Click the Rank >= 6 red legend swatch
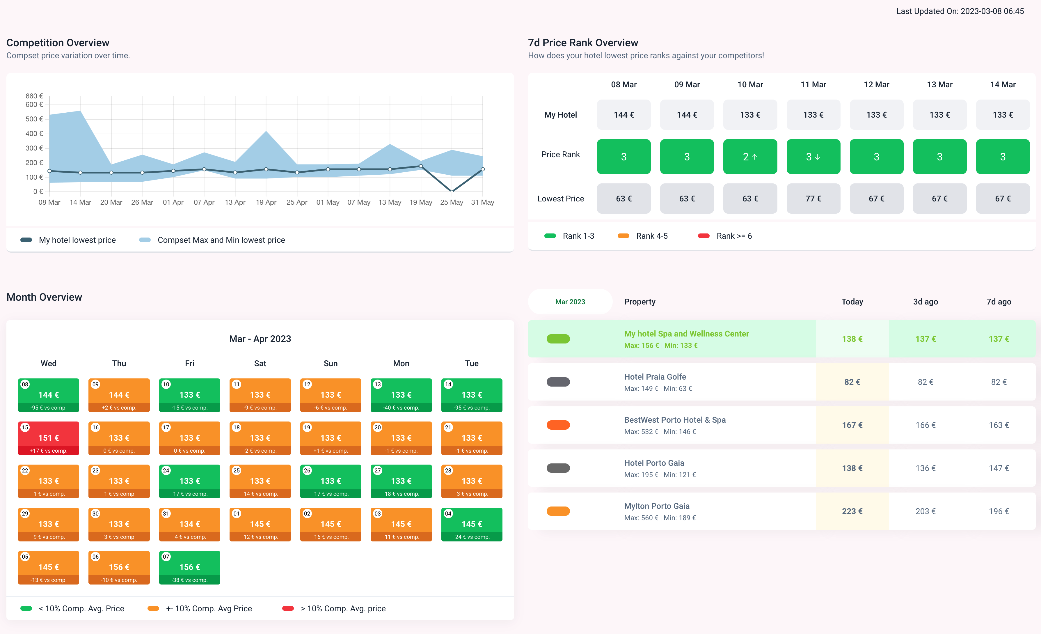 (704, 236)
